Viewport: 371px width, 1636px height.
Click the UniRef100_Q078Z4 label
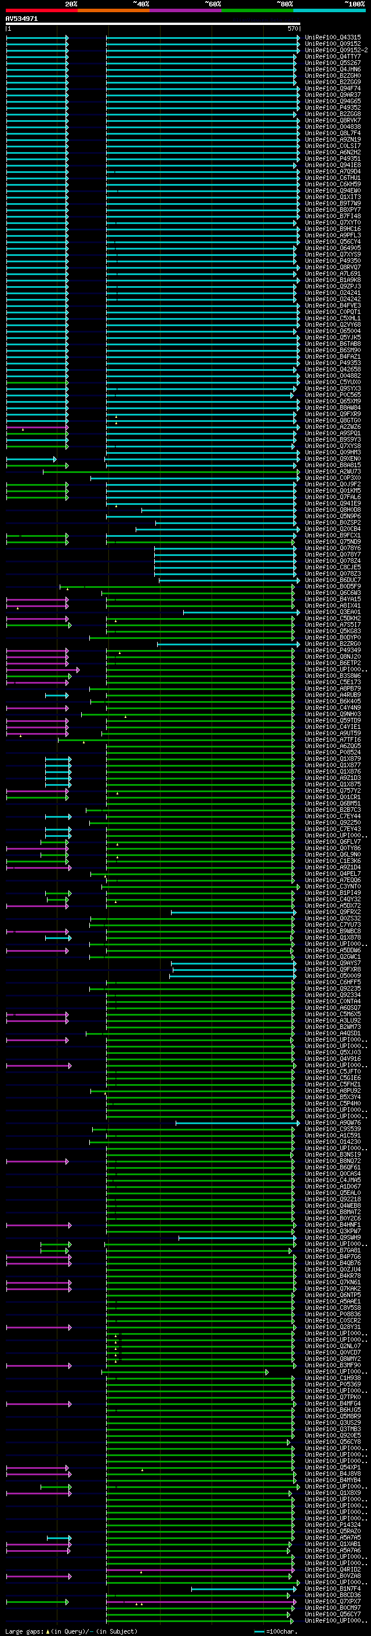click(333, 561)
